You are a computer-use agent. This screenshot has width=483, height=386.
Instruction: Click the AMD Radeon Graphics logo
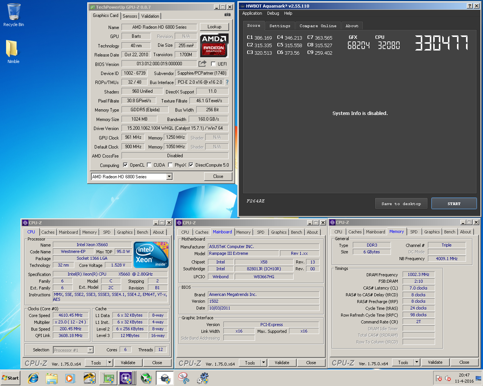[x=214, y=45]
